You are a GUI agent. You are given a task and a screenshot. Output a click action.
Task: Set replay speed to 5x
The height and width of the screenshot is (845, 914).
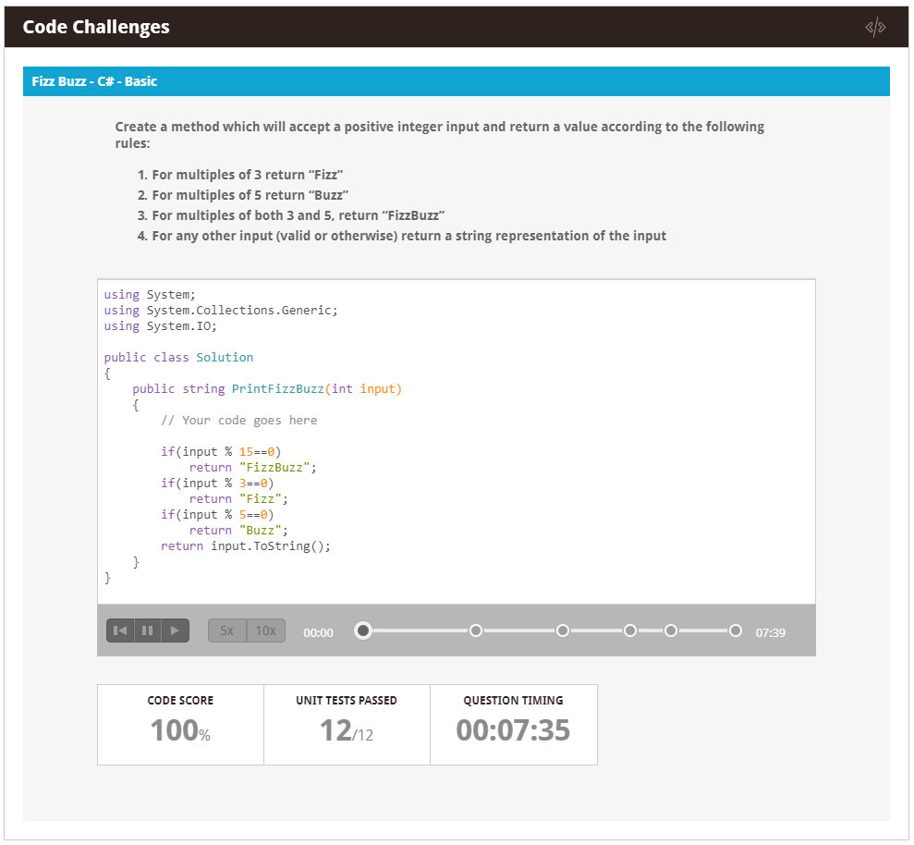click(x=226, y=631)
